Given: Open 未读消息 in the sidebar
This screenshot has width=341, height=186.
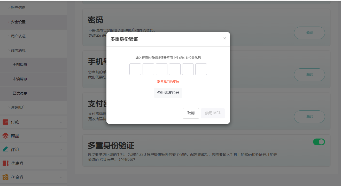Looking at the screenshot, I should tap(20, 79).
